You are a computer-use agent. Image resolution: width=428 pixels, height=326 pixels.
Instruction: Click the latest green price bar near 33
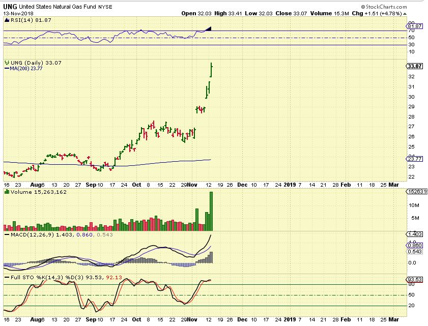(211, 70)
